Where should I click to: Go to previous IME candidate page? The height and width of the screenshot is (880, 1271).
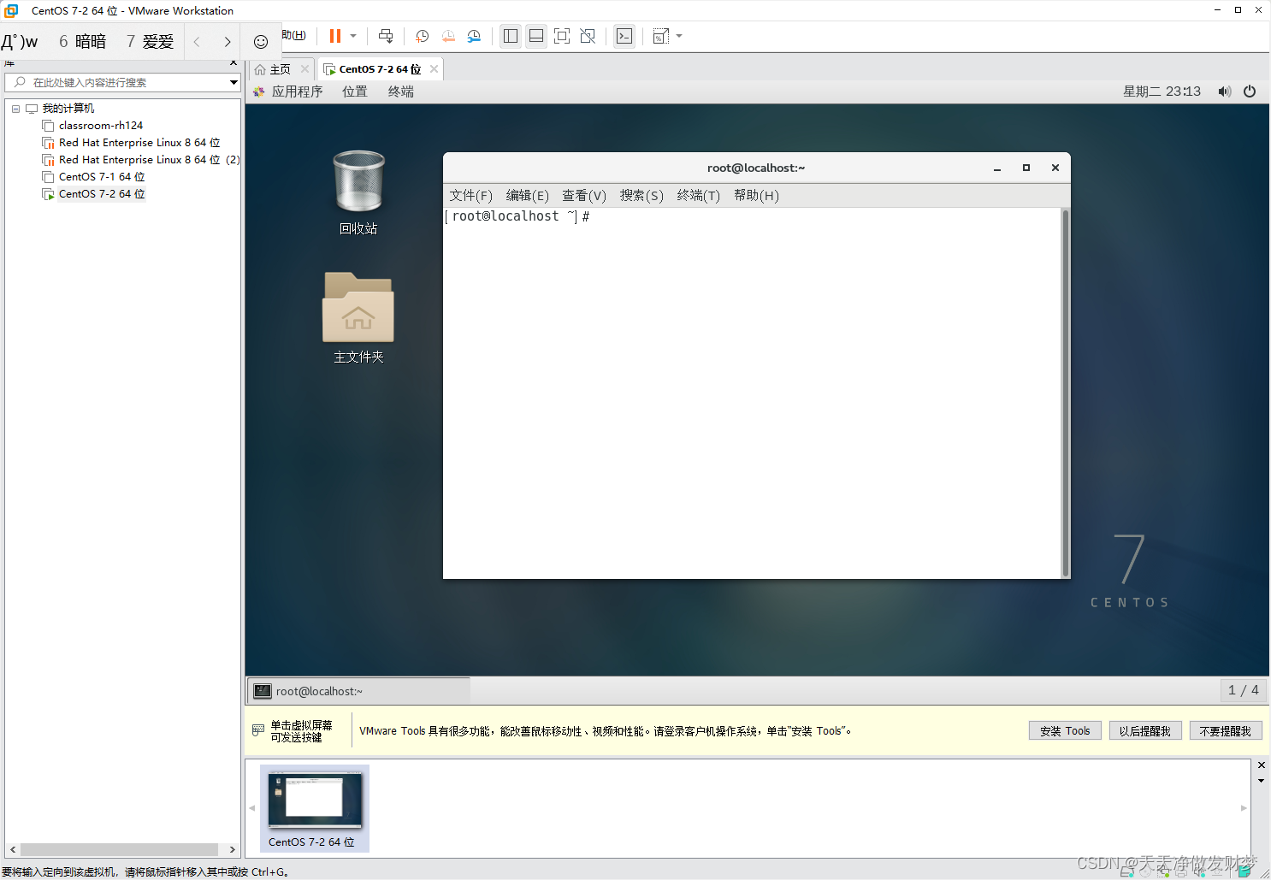tap(197, 41)
